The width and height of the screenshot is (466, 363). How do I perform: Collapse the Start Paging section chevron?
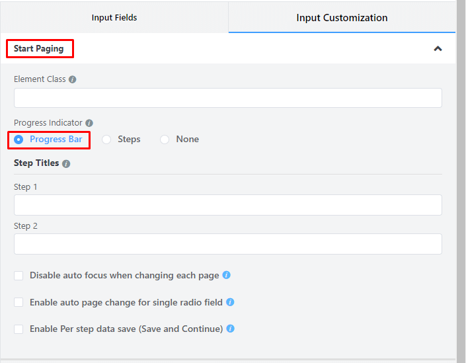(438, 48)
